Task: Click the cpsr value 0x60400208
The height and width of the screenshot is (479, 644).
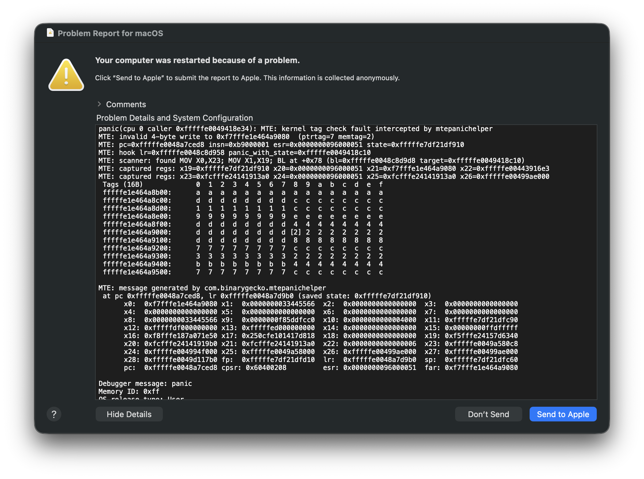Action: click(266, 368)
